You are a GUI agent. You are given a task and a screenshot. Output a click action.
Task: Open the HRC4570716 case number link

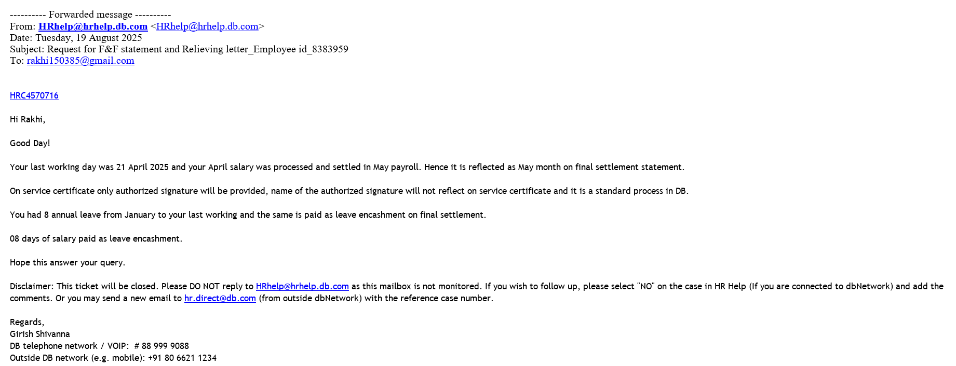[34, 96]
